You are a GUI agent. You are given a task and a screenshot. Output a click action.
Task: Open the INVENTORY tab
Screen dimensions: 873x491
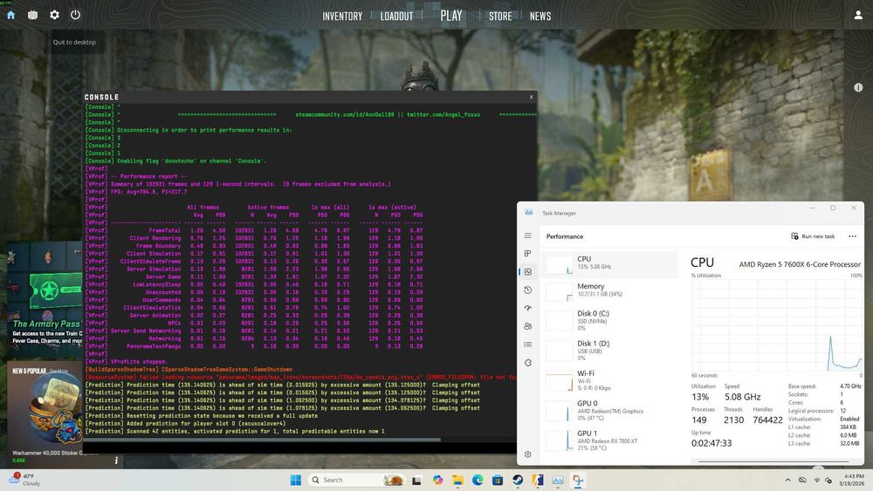click(x=342, y=16)
